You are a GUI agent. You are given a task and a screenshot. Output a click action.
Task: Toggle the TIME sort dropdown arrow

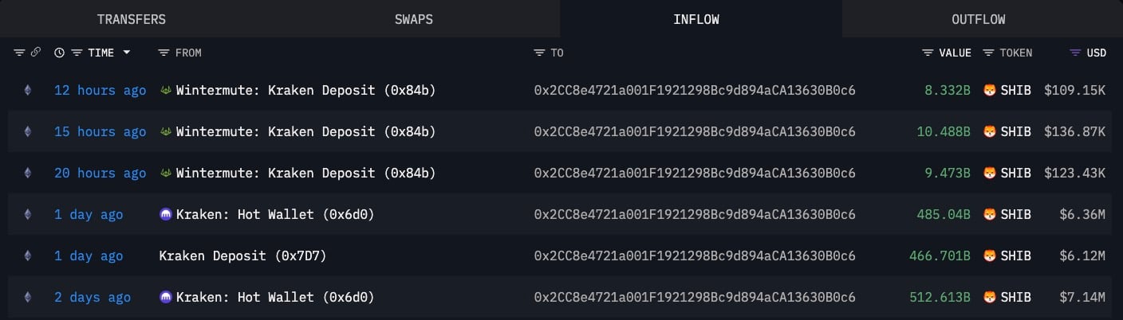pos(126,53)
